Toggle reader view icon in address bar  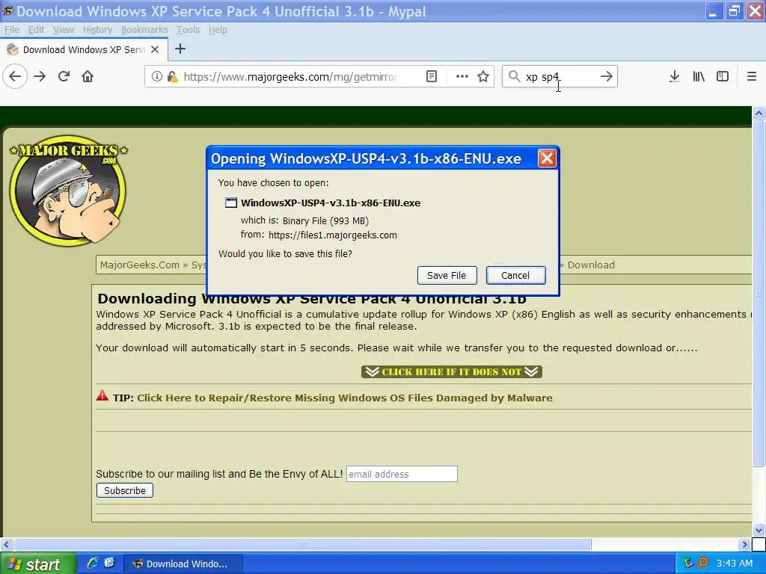[x=432, y=77]
